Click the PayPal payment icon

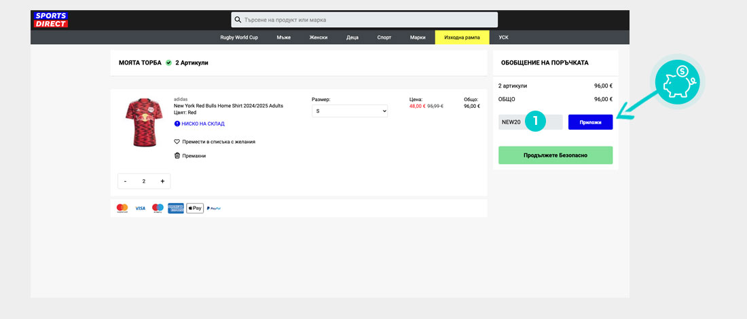214,208
